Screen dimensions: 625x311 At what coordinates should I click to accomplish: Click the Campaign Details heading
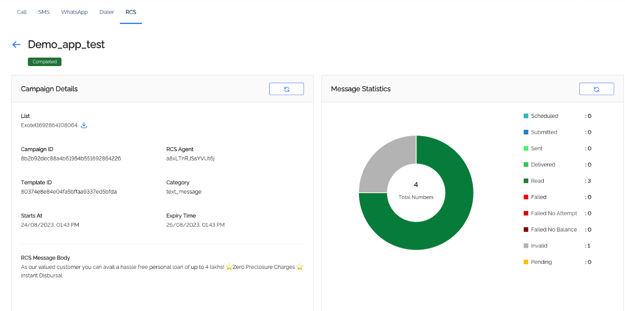click(49, 89)
